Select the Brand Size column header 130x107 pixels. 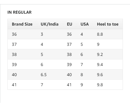click(22, 24)
